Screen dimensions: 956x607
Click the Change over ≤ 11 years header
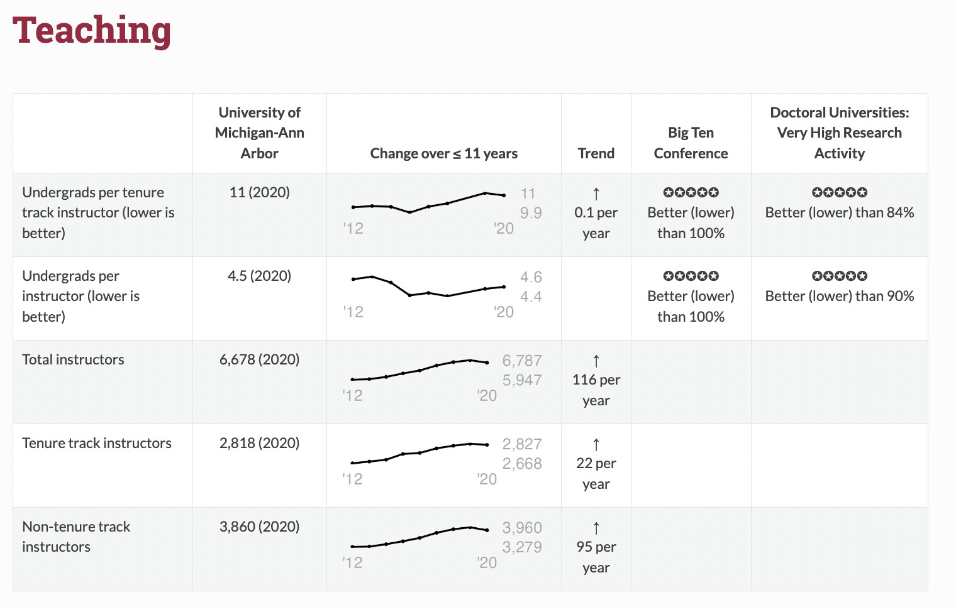[443, 153]
